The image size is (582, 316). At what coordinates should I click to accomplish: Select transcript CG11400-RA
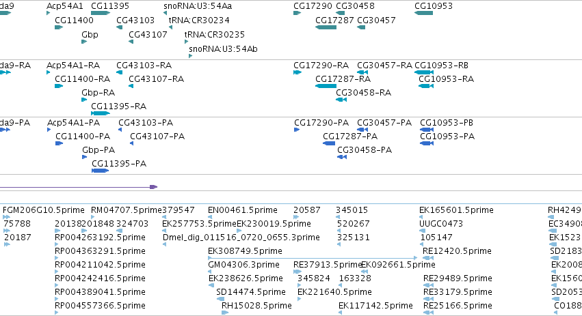coord(82,79)
